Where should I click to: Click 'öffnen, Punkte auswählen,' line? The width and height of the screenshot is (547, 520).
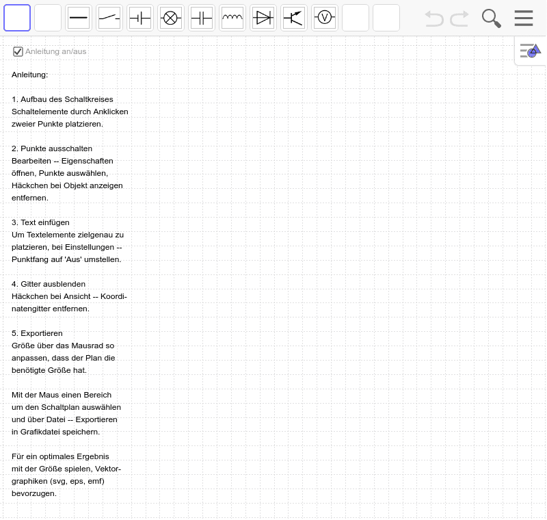pyautogui.click(x=59, y=173)
